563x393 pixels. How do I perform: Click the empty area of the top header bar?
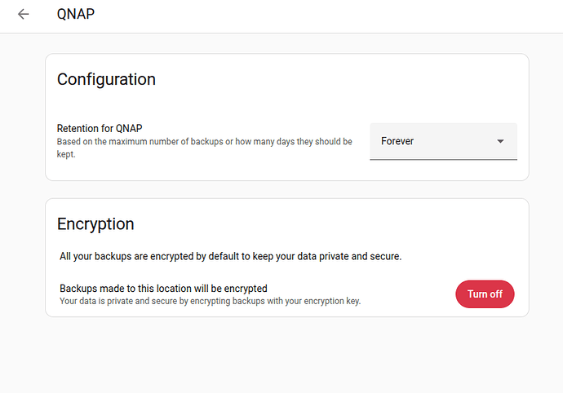click(326, 15)
